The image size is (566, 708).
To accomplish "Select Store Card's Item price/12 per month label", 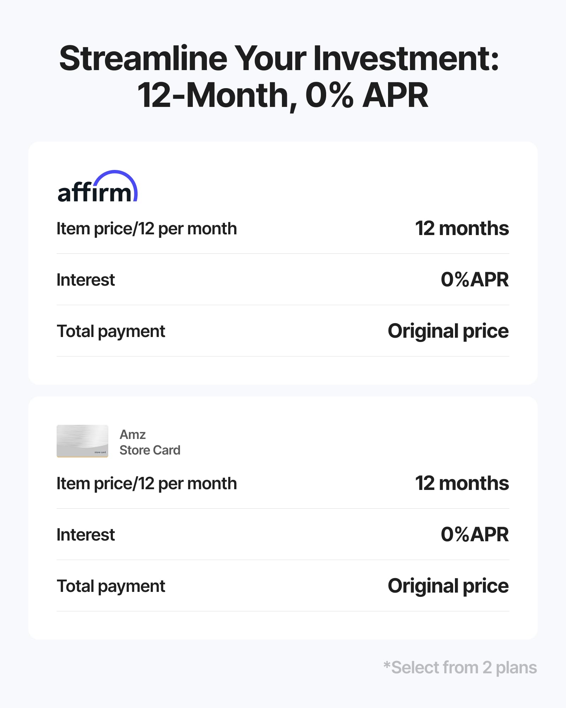I will 147,484.
